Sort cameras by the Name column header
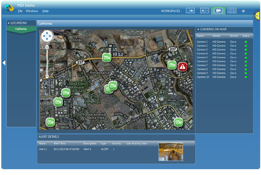Screen dimensions: 261x175 coord(200,36)
